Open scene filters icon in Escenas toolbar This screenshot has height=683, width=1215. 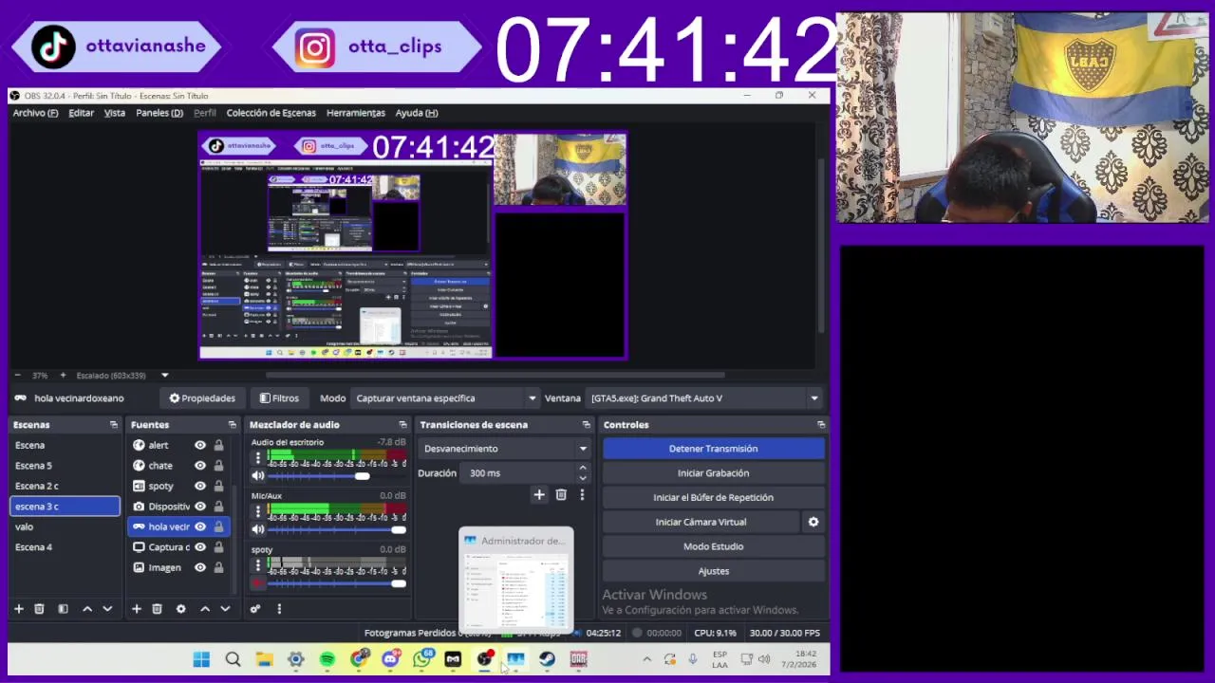[63, 609]
